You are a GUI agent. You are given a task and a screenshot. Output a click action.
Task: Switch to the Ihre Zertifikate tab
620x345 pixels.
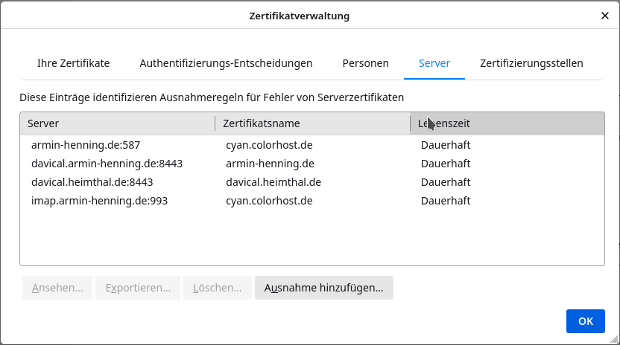(73, 63)
